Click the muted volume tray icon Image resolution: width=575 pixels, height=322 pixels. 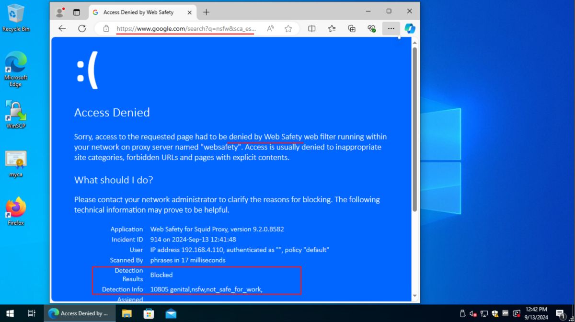(473, 314)
